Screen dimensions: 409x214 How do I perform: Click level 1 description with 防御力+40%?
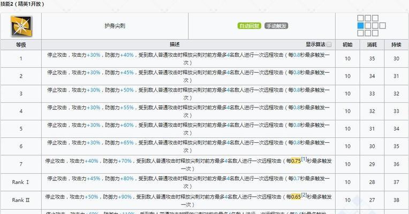pyautogui.click(x=188, y=59)
